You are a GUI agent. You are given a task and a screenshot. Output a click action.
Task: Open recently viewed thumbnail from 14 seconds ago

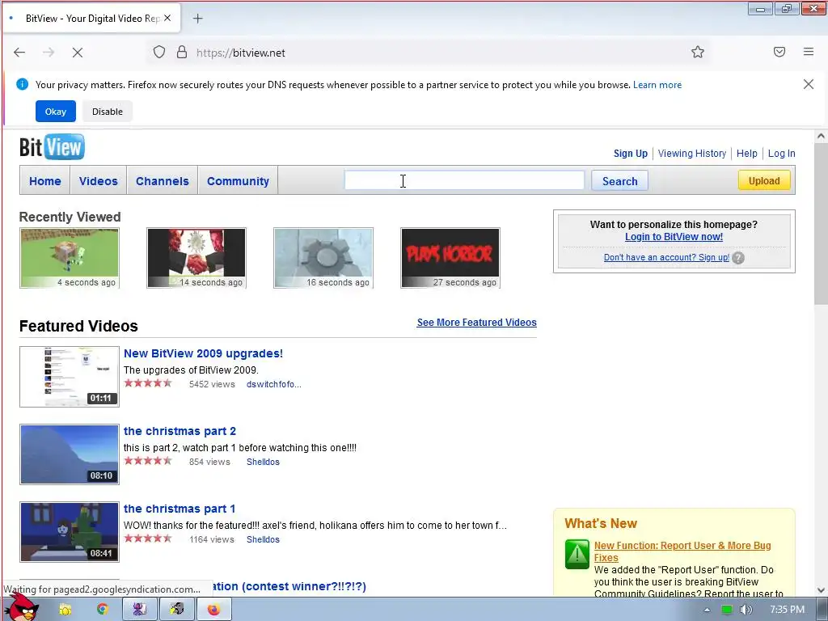(196, 258)
